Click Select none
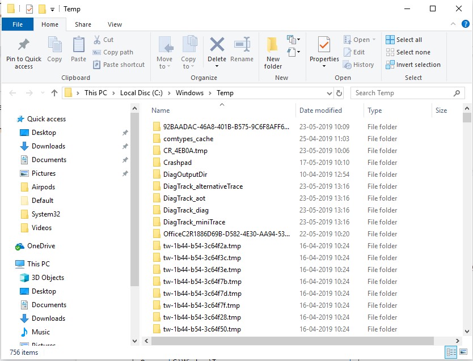The image size is (473, 361). pyautogui.click(x=408, y=52)
